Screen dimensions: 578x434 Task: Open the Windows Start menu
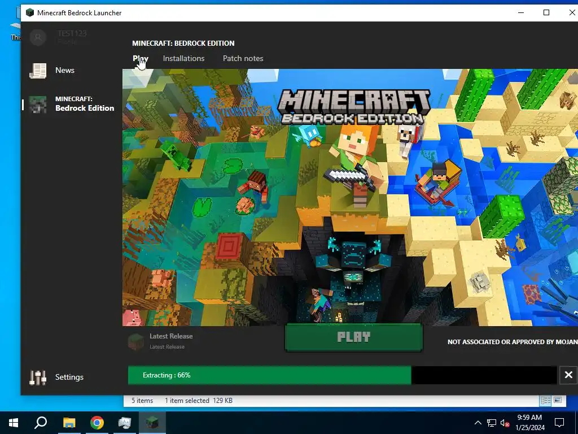[x=14, y=423]
